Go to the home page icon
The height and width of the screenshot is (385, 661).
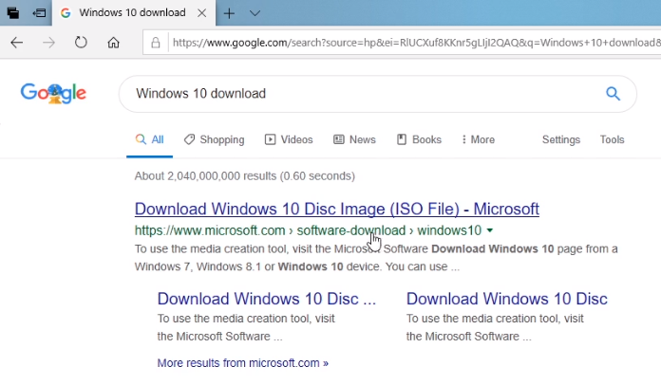(113, 43)
